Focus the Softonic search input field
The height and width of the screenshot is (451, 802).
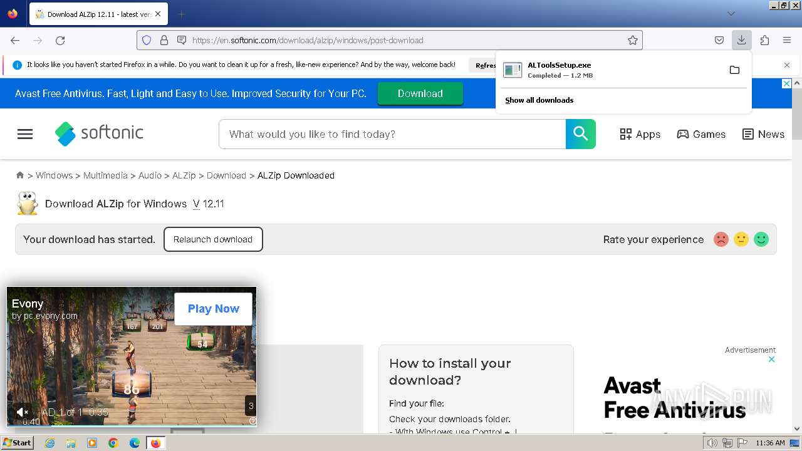[x=392, y=134]
